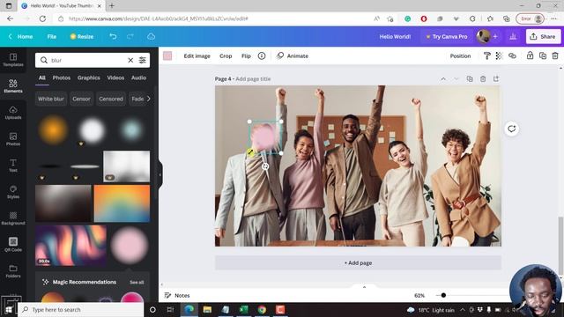Click the pink color swatch in toolbar
Image resolution: width=564 pixels, height=317 pixels.
(x=167, y=55)
